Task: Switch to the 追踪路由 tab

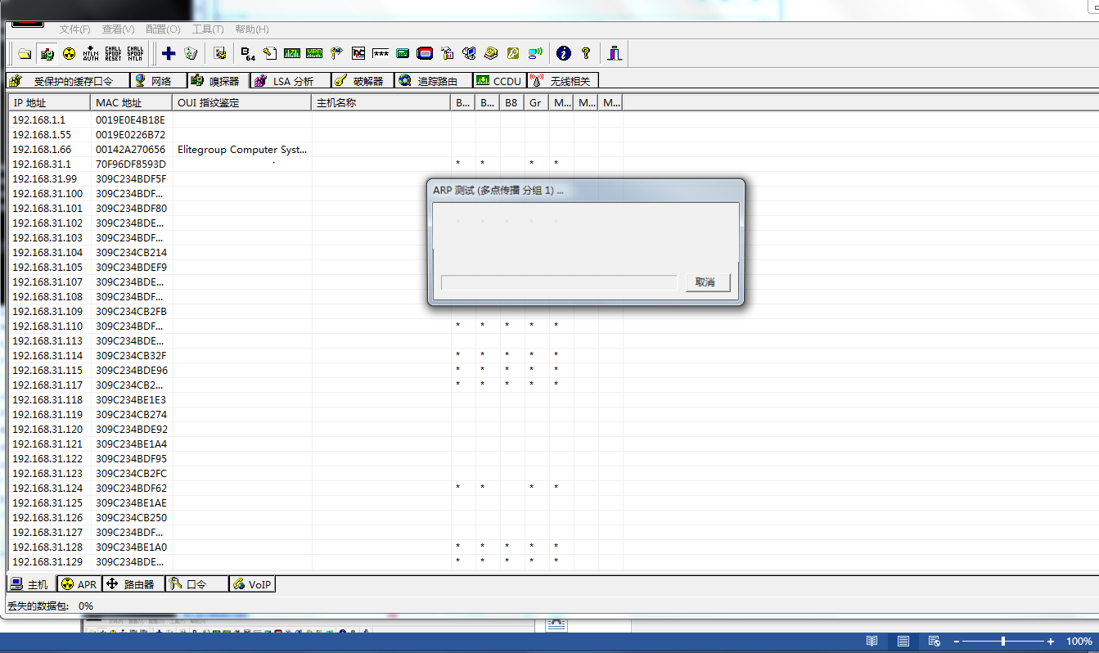Action: (434, 81)
